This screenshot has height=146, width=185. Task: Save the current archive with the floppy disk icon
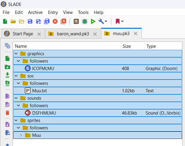(30, 21)
